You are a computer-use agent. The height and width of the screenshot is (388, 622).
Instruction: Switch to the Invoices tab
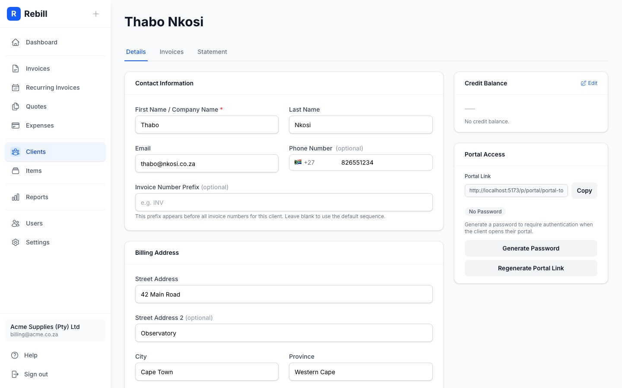pos(171,52)
